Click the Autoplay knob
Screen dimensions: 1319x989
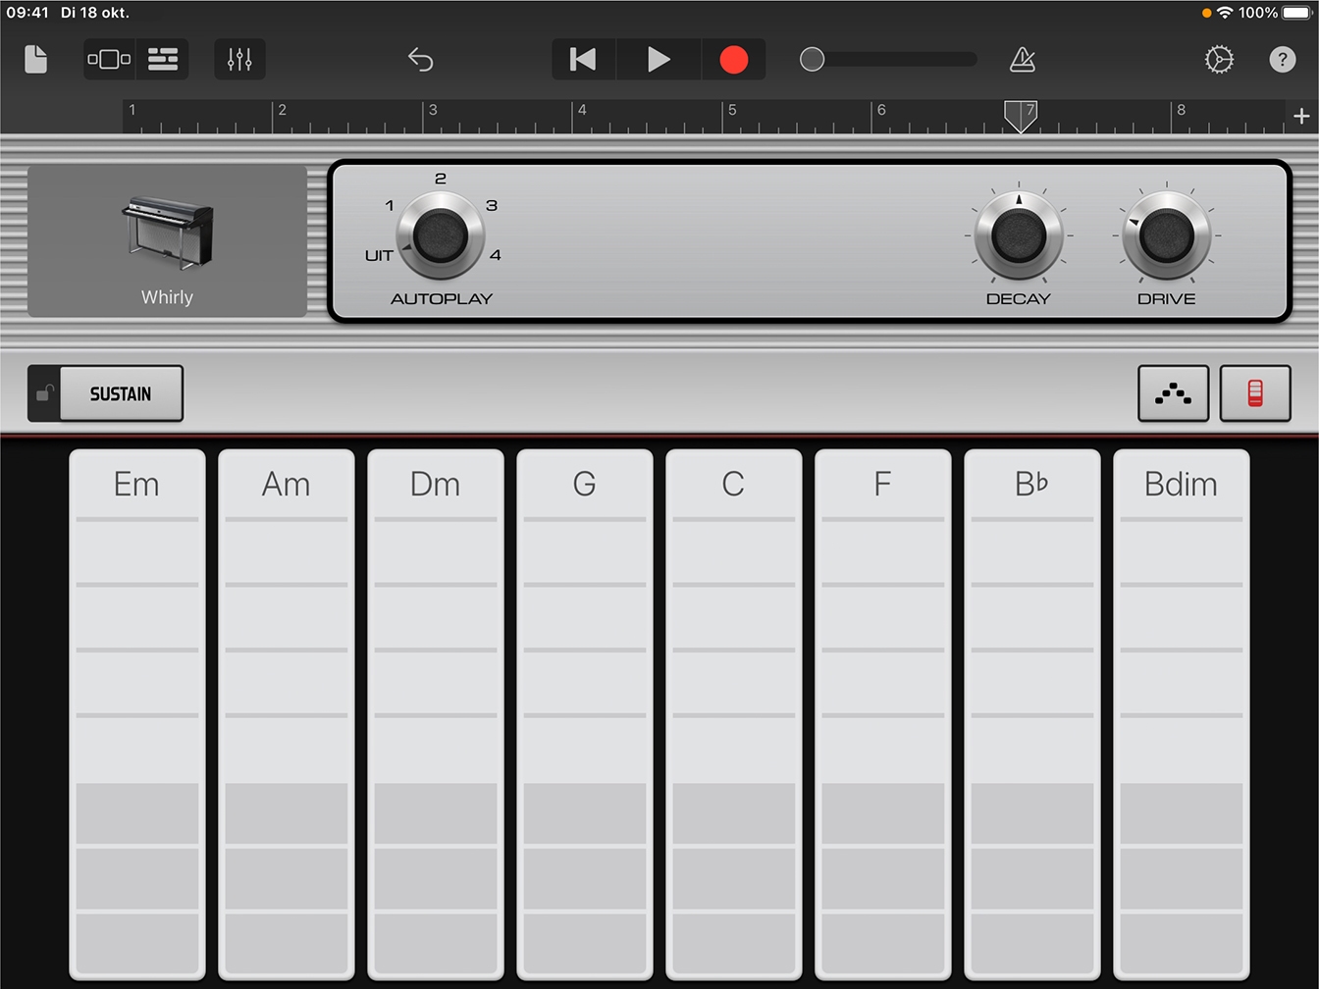[441, 235]
